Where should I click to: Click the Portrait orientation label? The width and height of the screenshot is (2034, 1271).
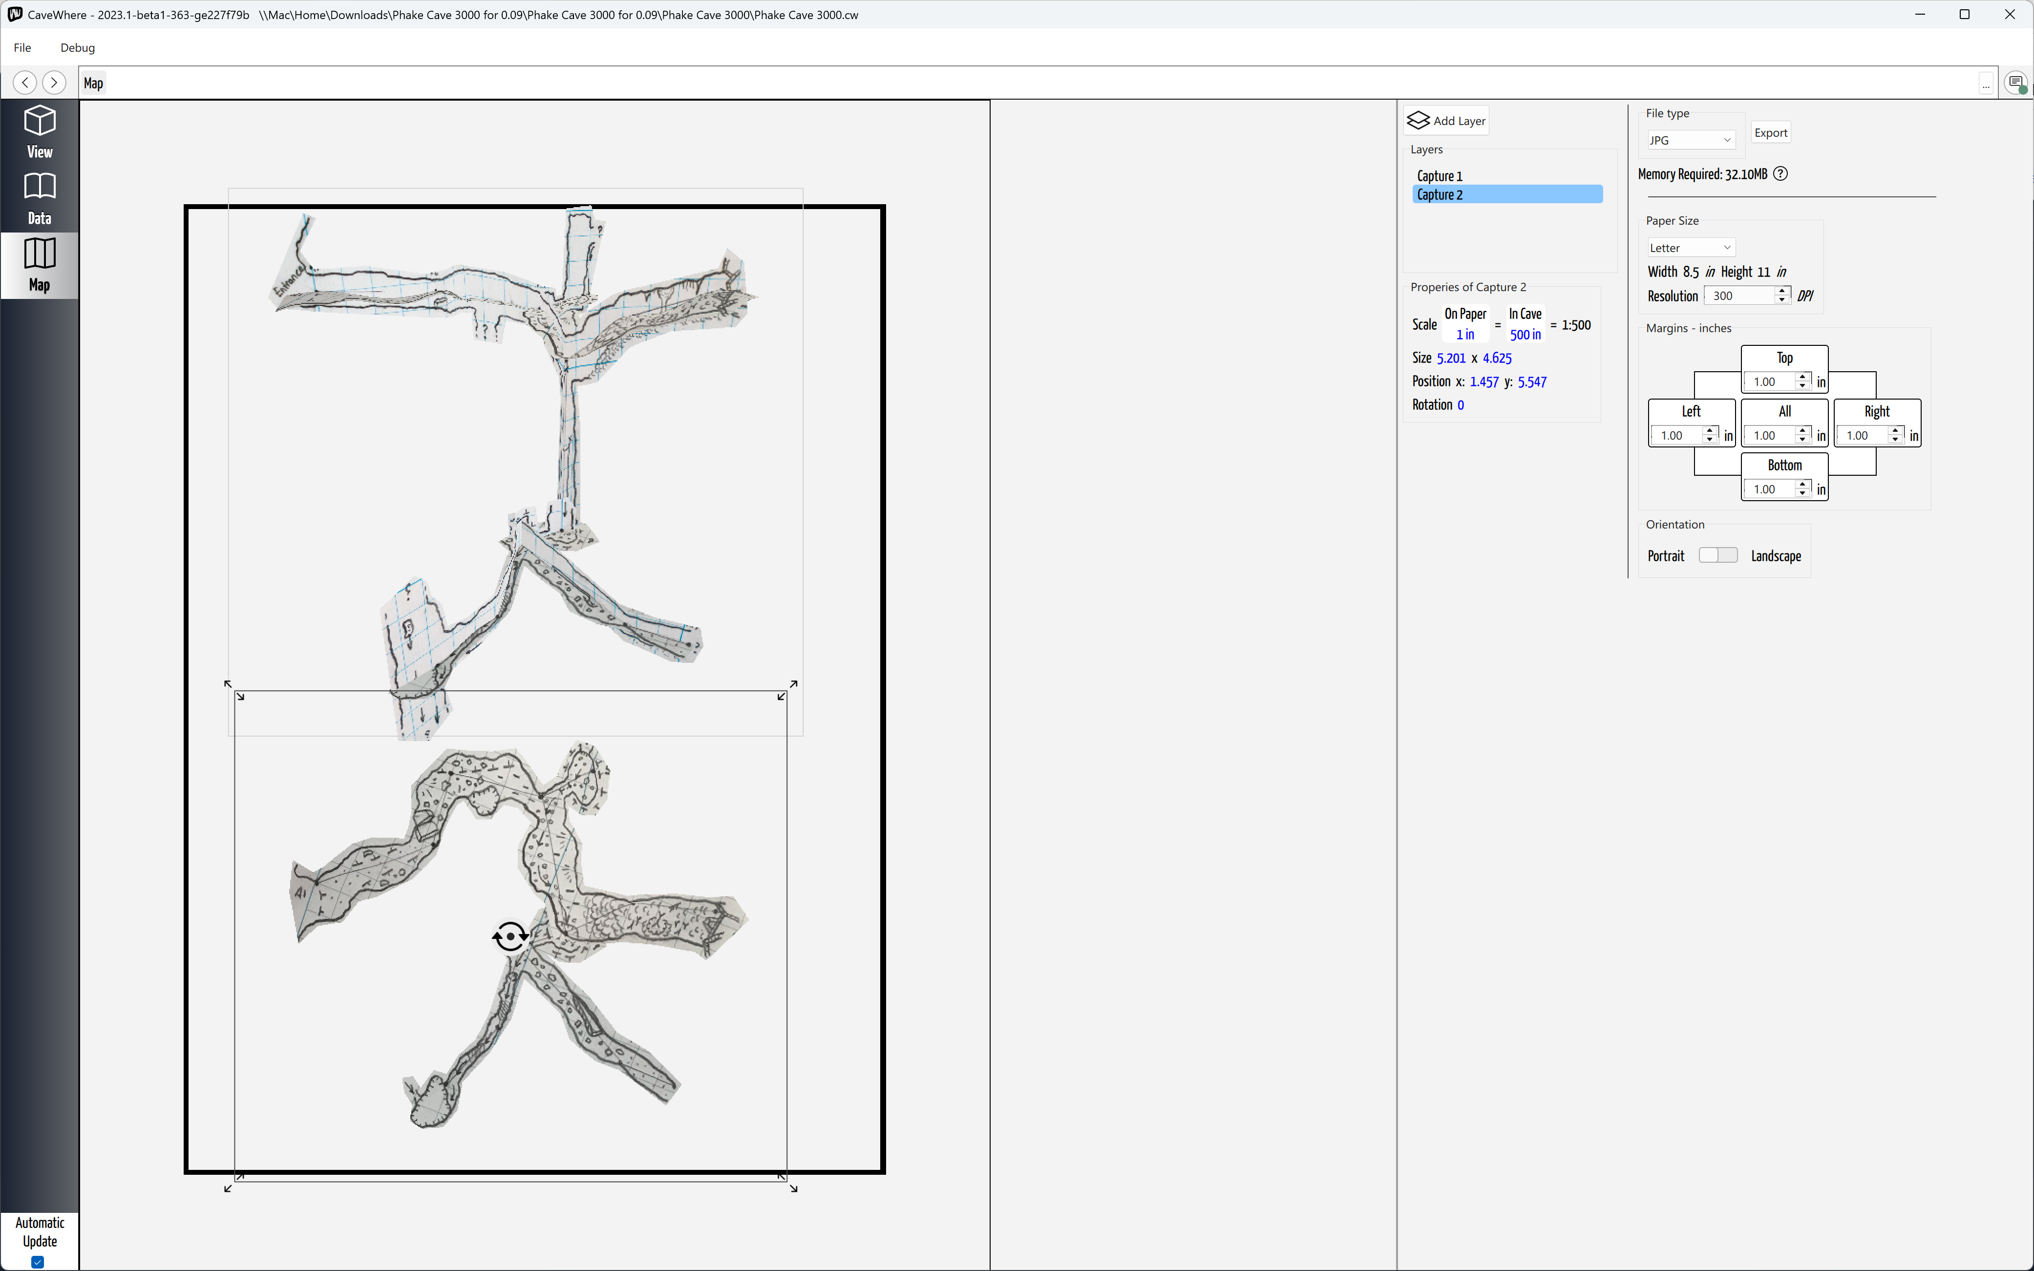(x=1666, y=556)
